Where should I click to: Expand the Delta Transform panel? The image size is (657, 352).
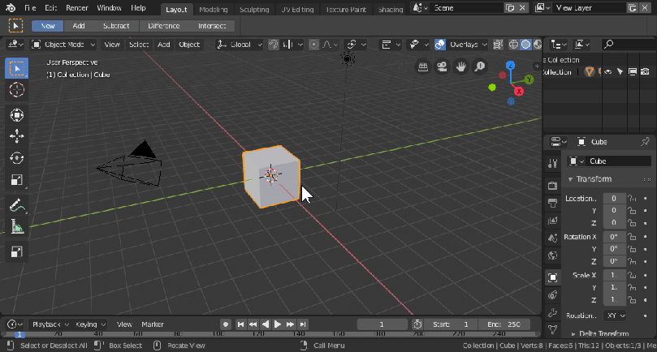coord(603,333)
